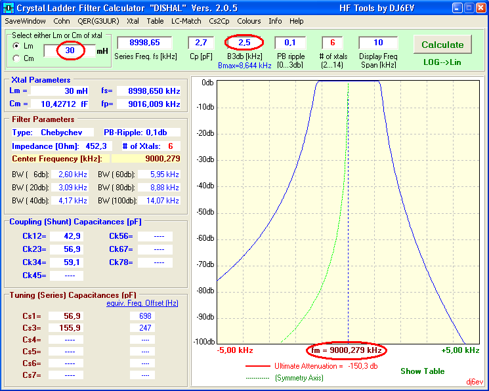The width and height of the screenshot is (489, 391).
Task: Open the Colours menu
Action: click(x=249, y=21)
